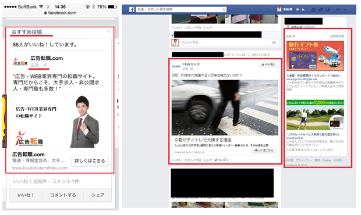
Task: Tap the Bluetooth icon in phone status bar
Action: [x=93, y=6]
